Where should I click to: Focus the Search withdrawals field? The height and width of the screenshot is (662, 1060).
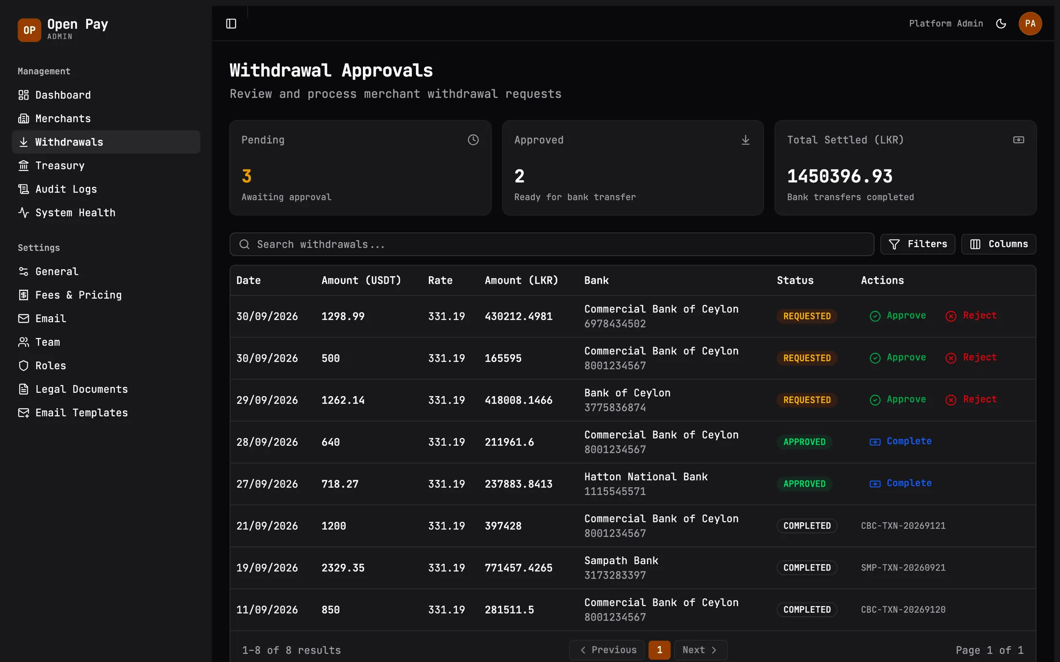pos(552,245)
